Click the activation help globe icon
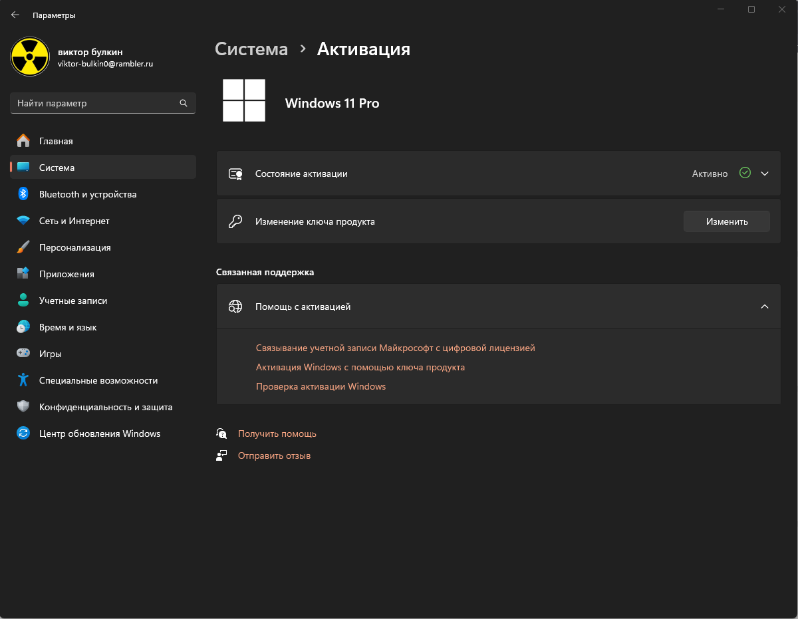 [x=235, y=307]
